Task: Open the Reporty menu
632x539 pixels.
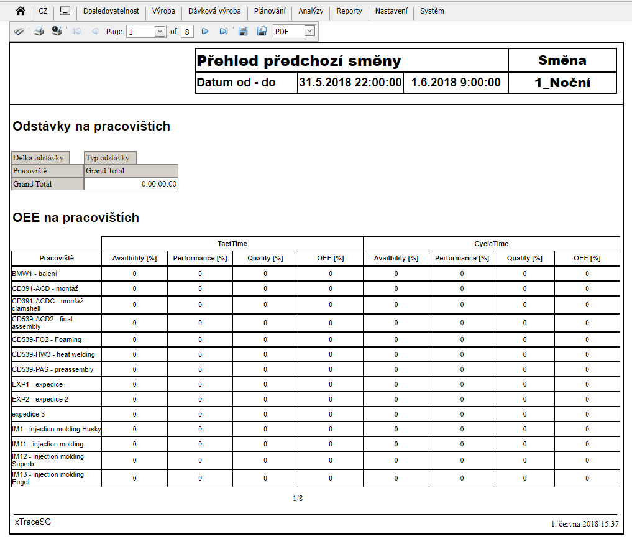Action: point(349,11)
